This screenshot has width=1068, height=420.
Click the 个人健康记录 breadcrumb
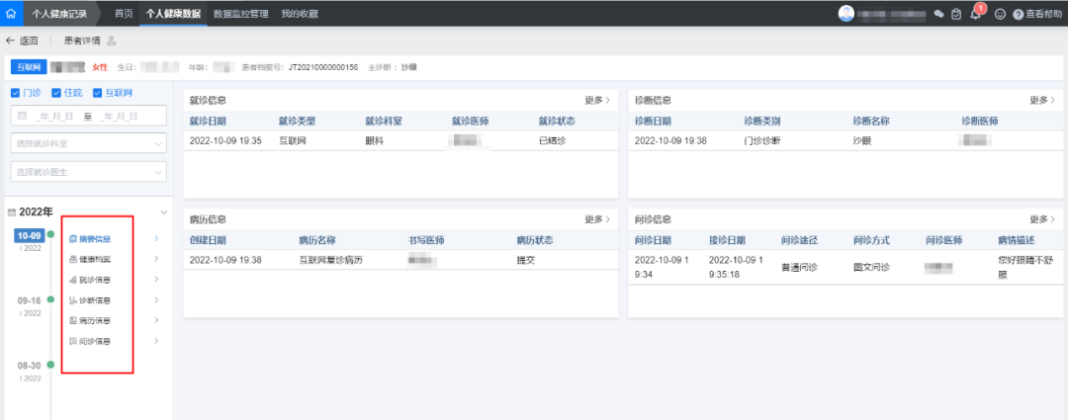tap(59, 14)
